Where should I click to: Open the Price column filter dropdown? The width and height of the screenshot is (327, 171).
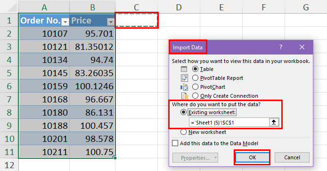pos(111,22)
